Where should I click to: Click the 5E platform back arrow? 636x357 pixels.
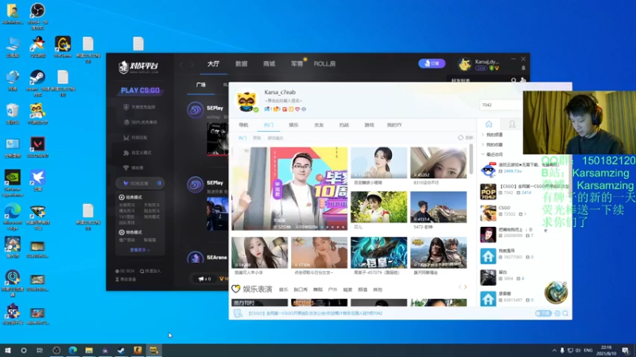click(181, 64)
